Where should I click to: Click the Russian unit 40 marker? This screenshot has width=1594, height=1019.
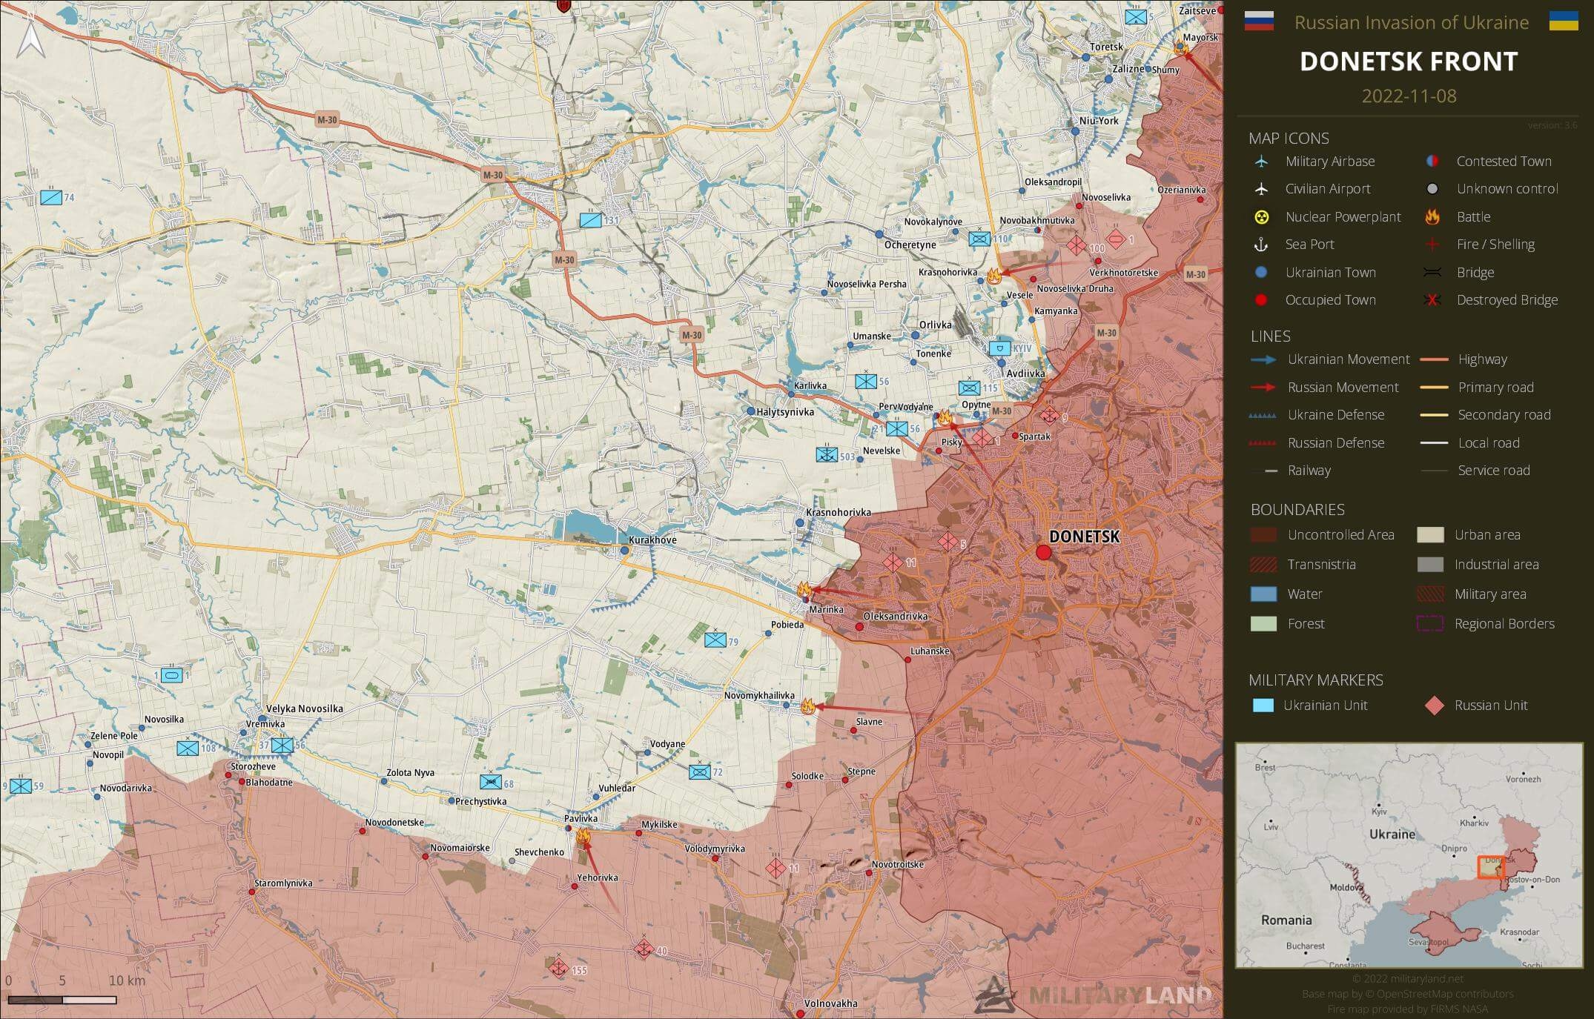(x=644, y=949)
